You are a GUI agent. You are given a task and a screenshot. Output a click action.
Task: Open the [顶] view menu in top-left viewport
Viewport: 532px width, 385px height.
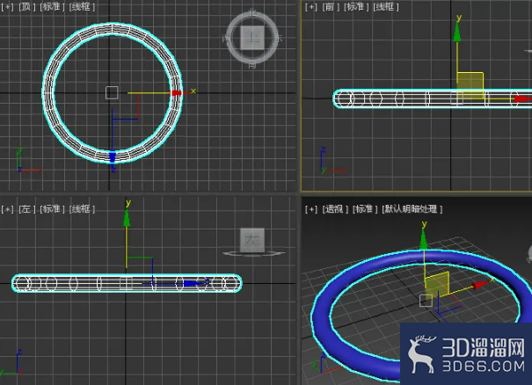click(26, 6)
